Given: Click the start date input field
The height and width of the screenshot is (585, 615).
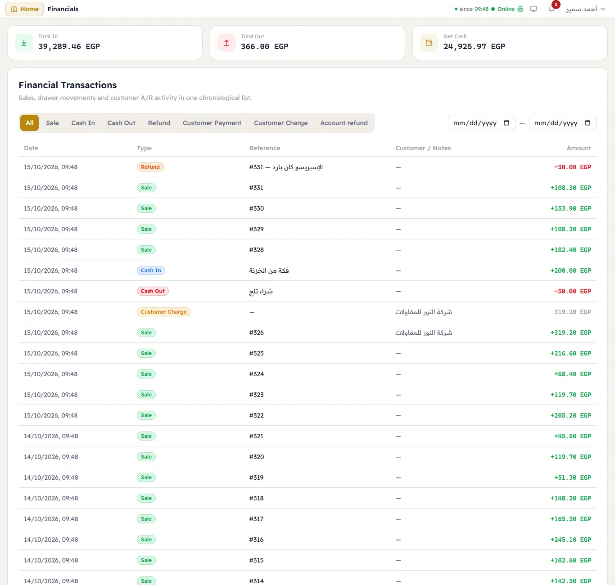Looking at the screenshot, I should (482, 123).
